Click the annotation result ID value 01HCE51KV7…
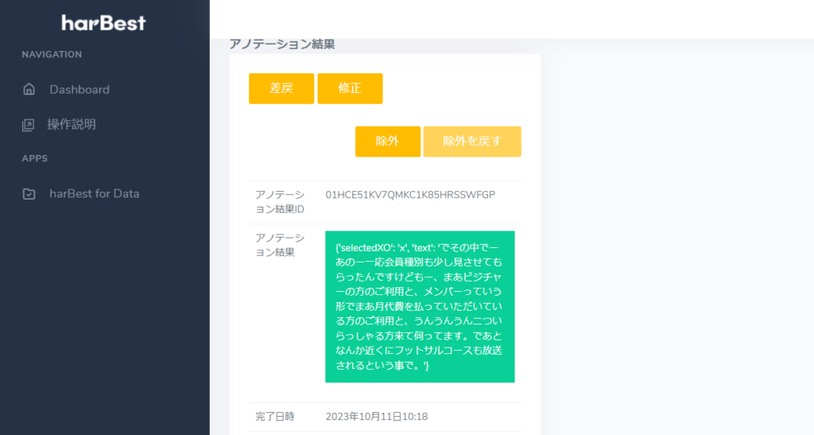The image size is (814, 435). (x=410, y=195)
